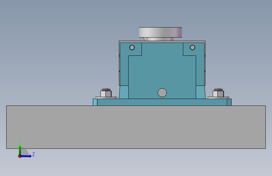Click the silver cylindrical cap on top
Viewport: 272px width, 176px height.
tap(160, 32)
